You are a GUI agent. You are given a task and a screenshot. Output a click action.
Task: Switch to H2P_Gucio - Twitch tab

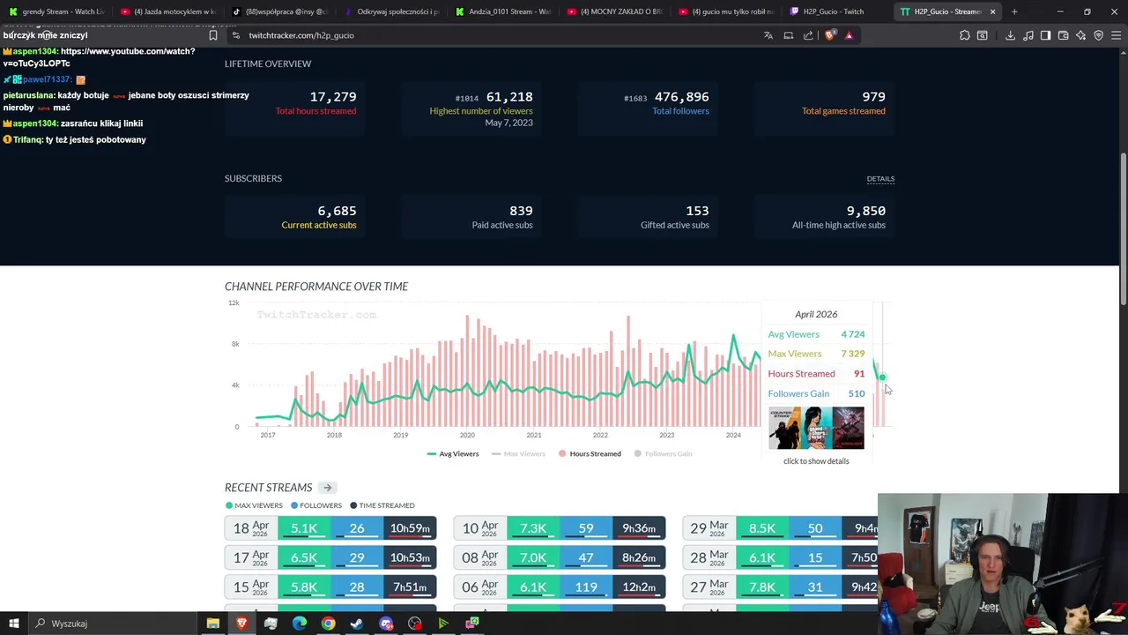pos(837,11)
